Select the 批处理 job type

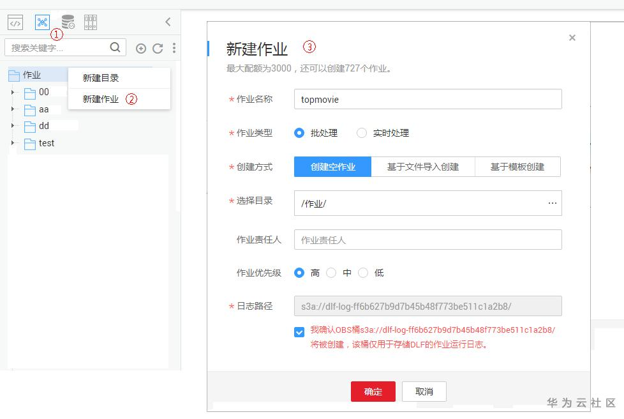[299, 133]
